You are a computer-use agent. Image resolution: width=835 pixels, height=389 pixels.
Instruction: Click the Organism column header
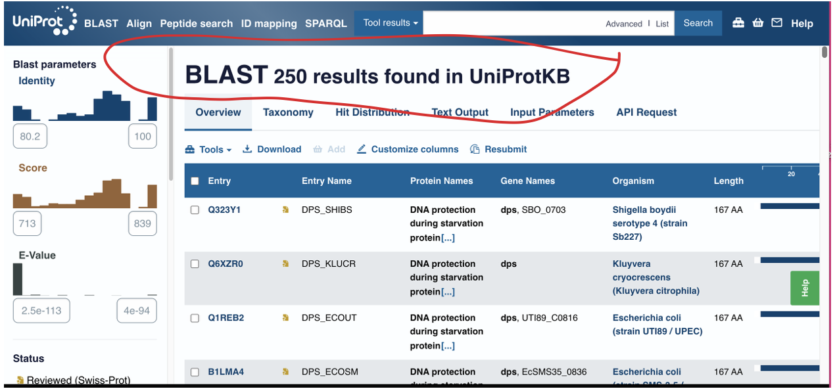(x=633, y=181)
